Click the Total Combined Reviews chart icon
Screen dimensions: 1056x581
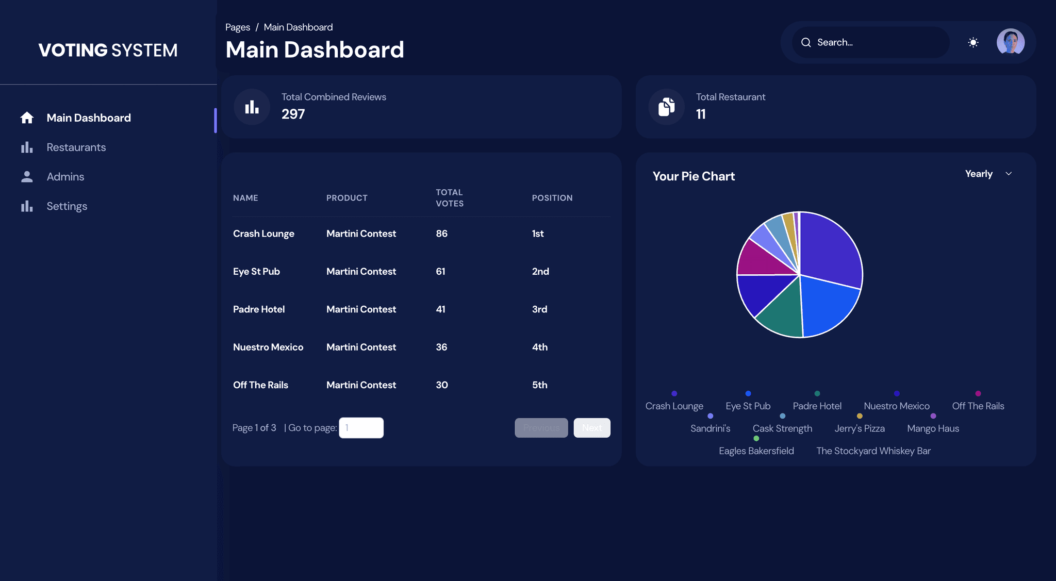[x=252, y=107]
